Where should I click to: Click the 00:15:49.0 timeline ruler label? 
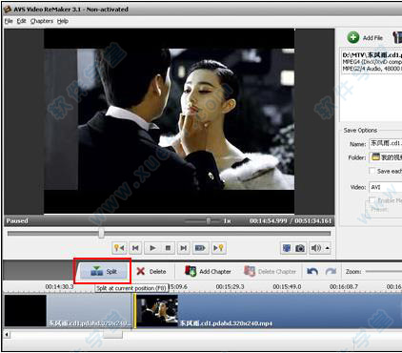point(287,287)
